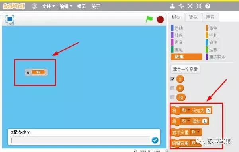Image resolution: width=239 pixels, height=152 pixels.
Task: Expand variable dropdown in 设定为 block
Action: coord(188,110)
